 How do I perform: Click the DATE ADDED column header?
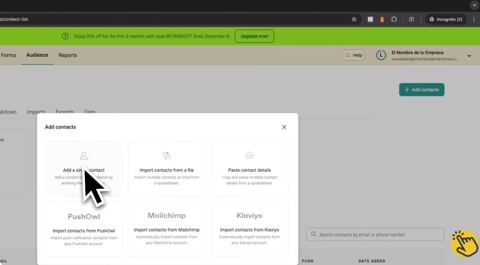372,261
